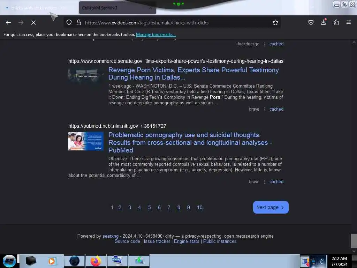Open the tracking protection shield
The width and height of the screenshot is (357, 268).
(x=69, y=23)
